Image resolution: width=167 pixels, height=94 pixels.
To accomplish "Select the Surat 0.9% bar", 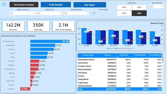I will (32, 77).
